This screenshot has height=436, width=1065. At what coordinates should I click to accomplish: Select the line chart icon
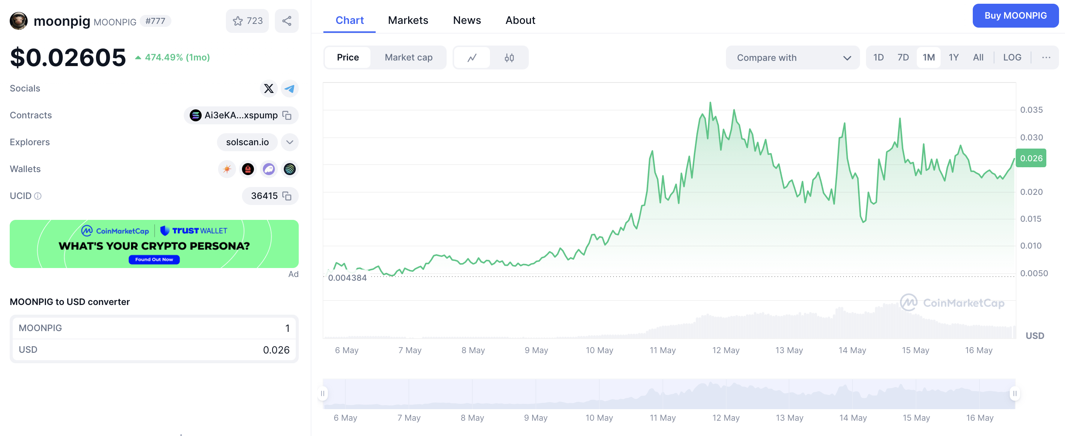[x=472, y=58]
